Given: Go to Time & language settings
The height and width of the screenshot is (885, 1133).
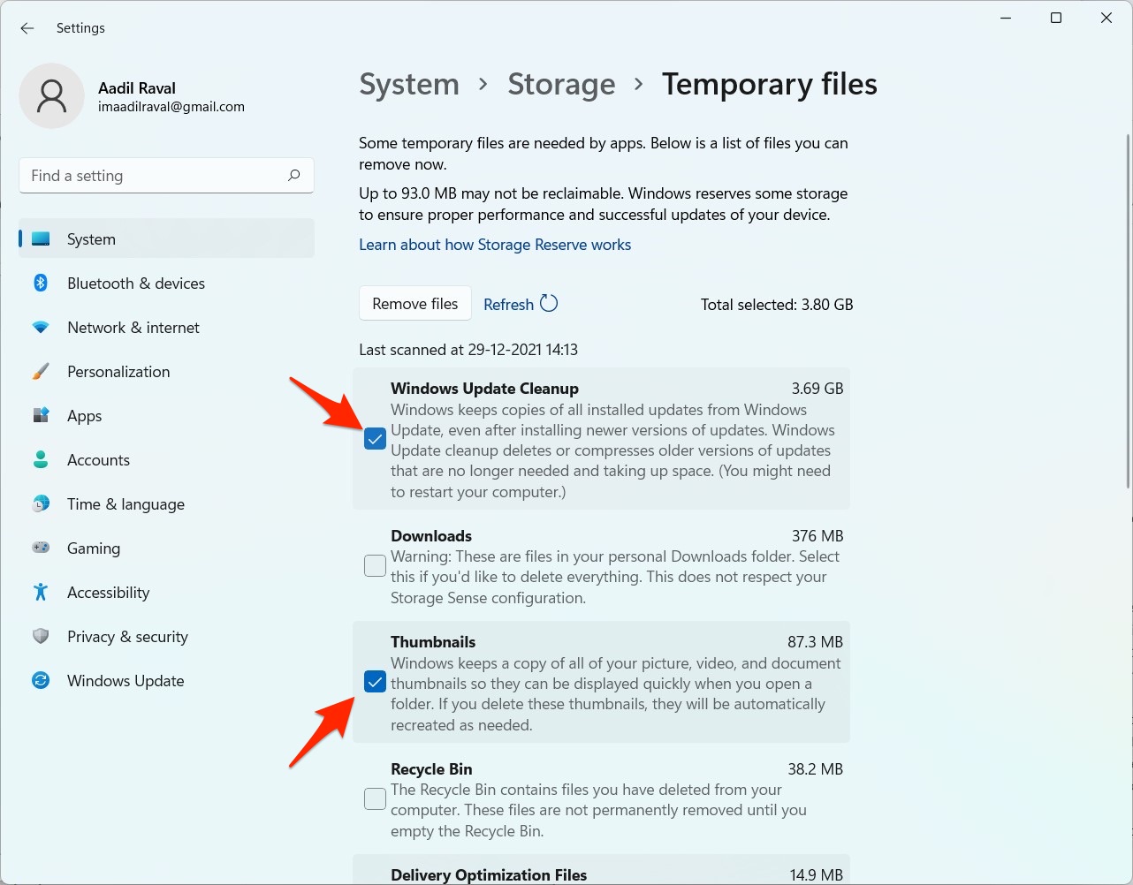Looking at the screenshot, I should coord(125,504).
